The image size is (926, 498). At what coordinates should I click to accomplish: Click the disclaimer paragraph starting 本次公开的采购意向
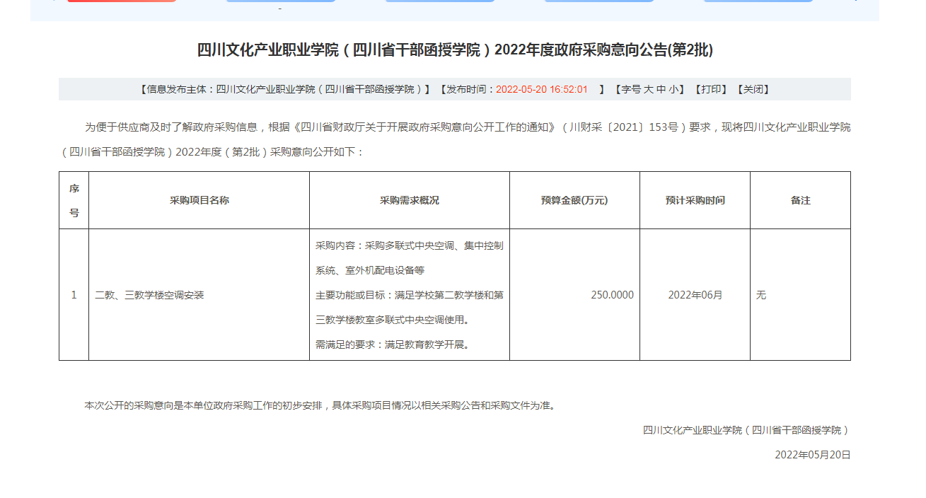[x=320, y=405]
